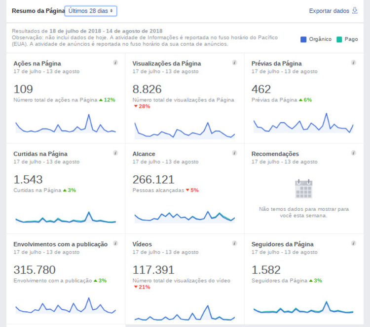Click info icon on Ações na Página card
The width and height of the screenshot is (370, 327).
click(x=115, y=63)
